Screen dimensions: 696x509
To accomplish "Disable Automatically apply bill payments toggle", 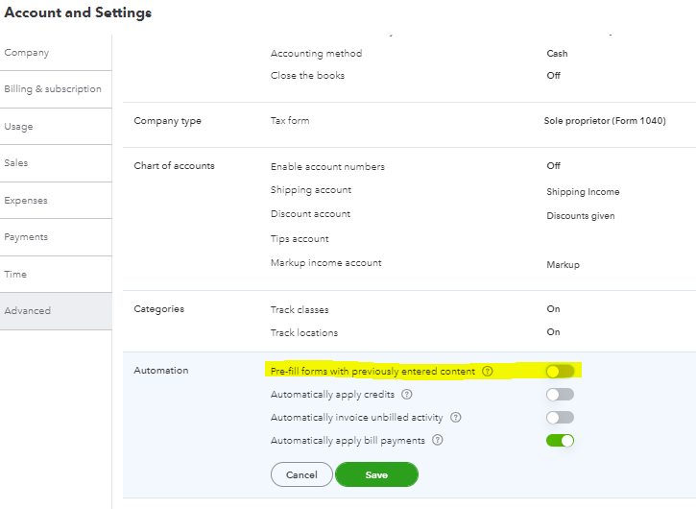I will coord(560,441).
